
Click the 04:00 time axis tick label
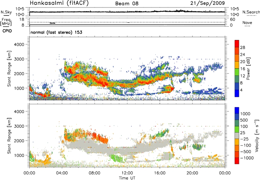(x=62, y=173)
